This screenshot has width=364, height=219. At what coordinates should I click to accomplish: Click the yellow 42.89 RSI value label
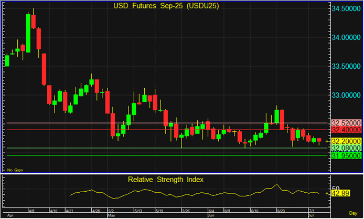tap(341, 194)
